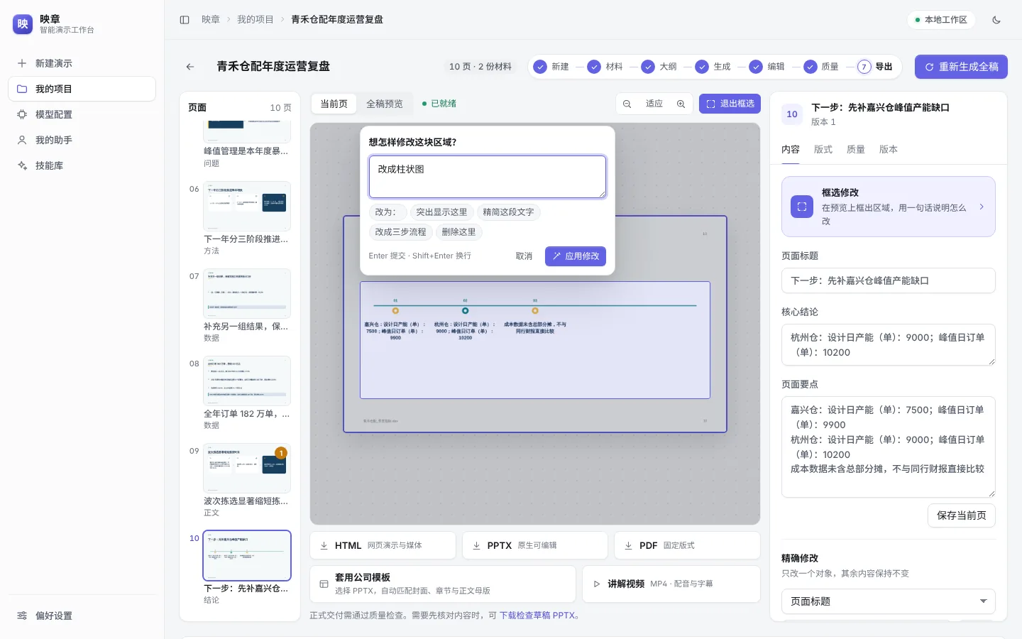Click the 映章 app logo
This screenshot has height=639, width=1022.
[23, 24]
